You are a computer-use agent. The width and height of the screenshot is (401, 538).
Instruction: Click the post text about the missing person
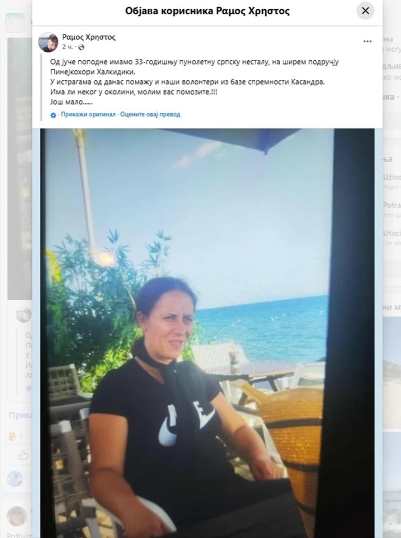click(194, 82)
